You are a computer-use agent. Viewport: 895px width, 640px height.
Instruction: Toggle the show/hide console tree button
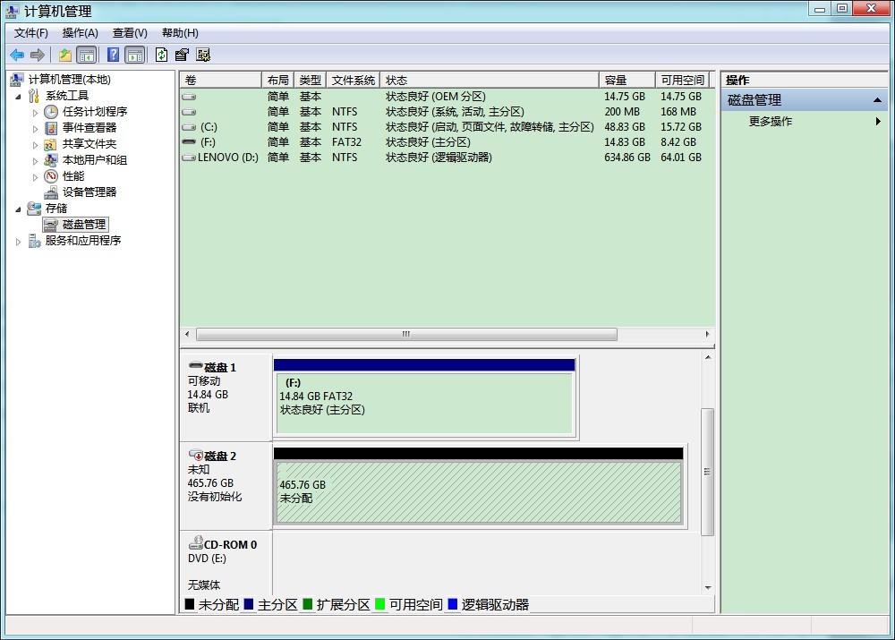(87, 55)
